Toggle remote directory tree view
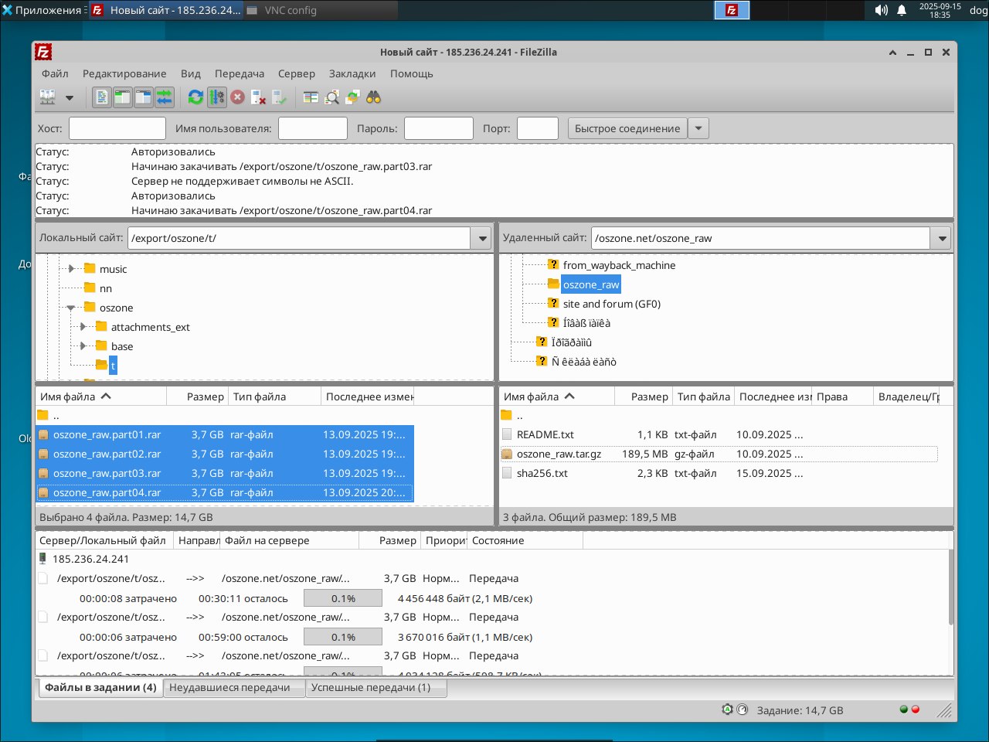 click(x=144, y=97)
